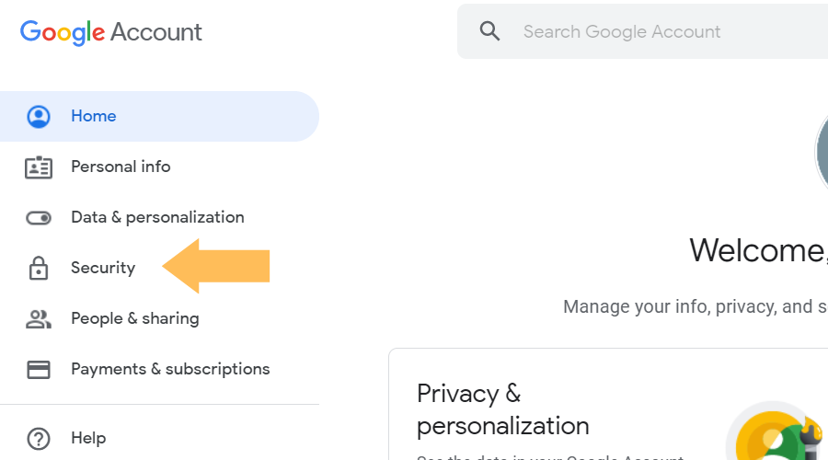Open the Security settings page
Image resolution: width=828 pixels, height=460 pixels.
tap(103, 269)
